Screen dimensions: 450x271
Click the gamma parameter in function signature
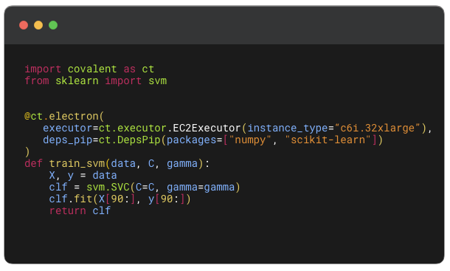click(182, 163)
